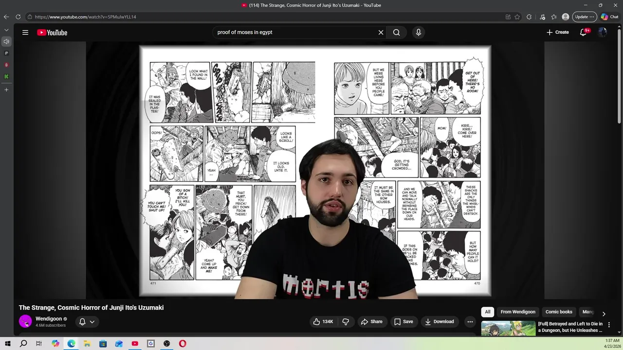Select the All filter chip

487,312
